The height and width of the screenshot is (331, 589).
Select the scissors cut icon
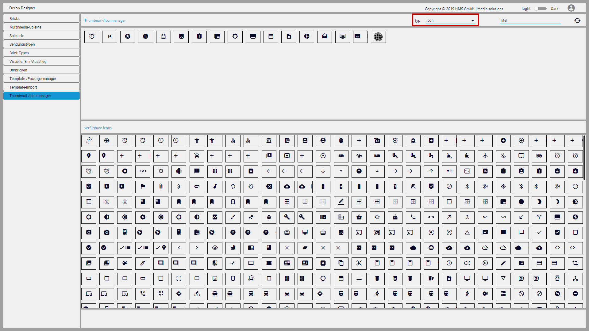pos(359,263)
